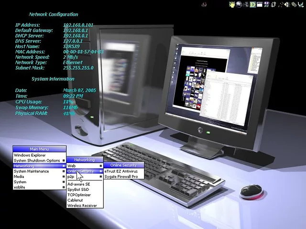Click the white window tray icon
Screen dimensions: 306x229
click(x=260, y=4)
